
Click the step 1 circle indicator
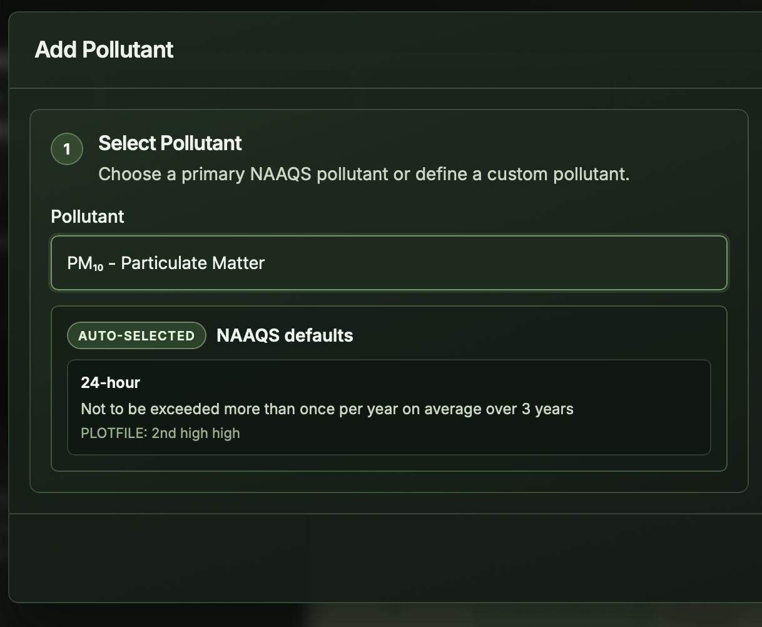tap(66, 149)
